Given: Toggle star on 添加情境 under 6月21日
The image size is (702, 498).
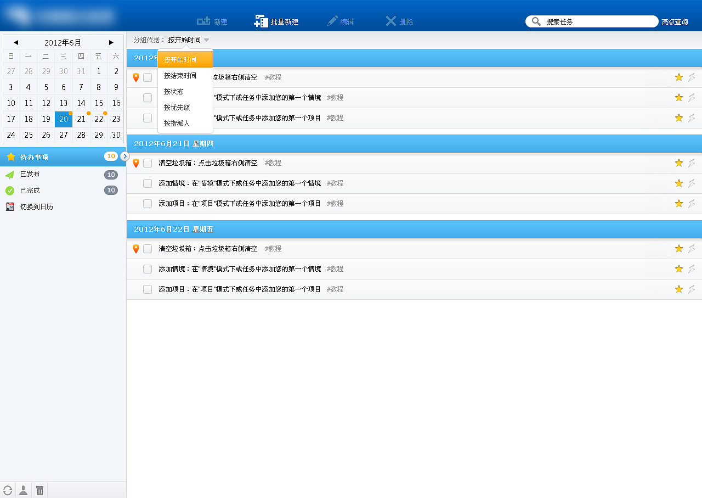Looking at the screenshot, I should (679, 183).
